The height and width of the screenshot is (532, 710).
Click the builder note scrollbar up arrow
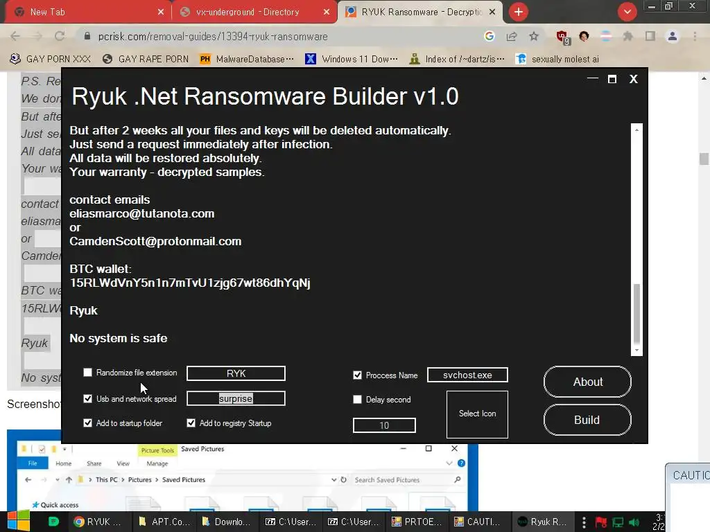637,130
